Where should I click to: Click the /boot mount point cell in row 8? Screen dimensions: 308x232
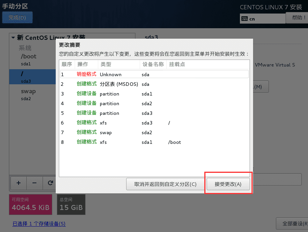(x=175, y=142)
